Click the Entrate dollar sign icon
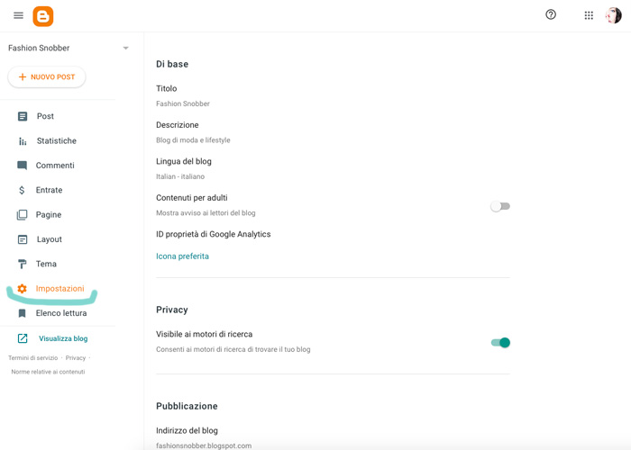The height and width of the screenshot is (450, 631). [x=22, y=190]
